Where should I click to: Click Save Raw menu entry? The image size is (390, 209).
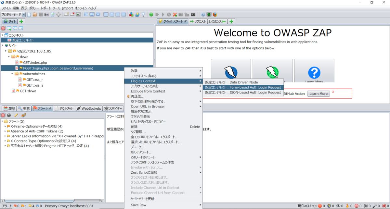163,205
